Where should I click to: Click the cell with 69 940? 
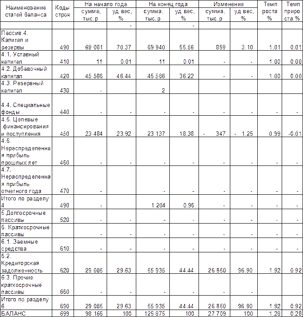point(156,47)
